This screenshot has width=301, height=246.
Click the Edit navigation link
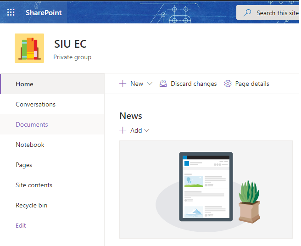(21, 225)
